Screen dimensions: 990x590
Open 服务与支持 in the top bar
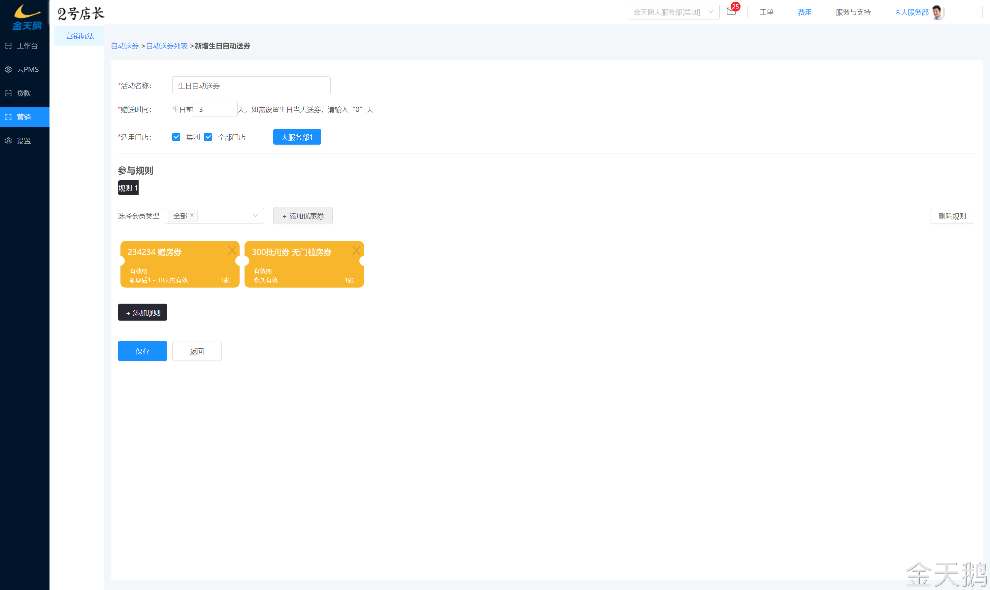853,12
